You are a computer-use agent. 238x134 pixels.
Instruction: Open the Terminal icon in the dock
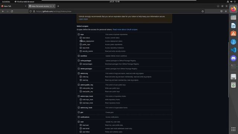point(233,66)
